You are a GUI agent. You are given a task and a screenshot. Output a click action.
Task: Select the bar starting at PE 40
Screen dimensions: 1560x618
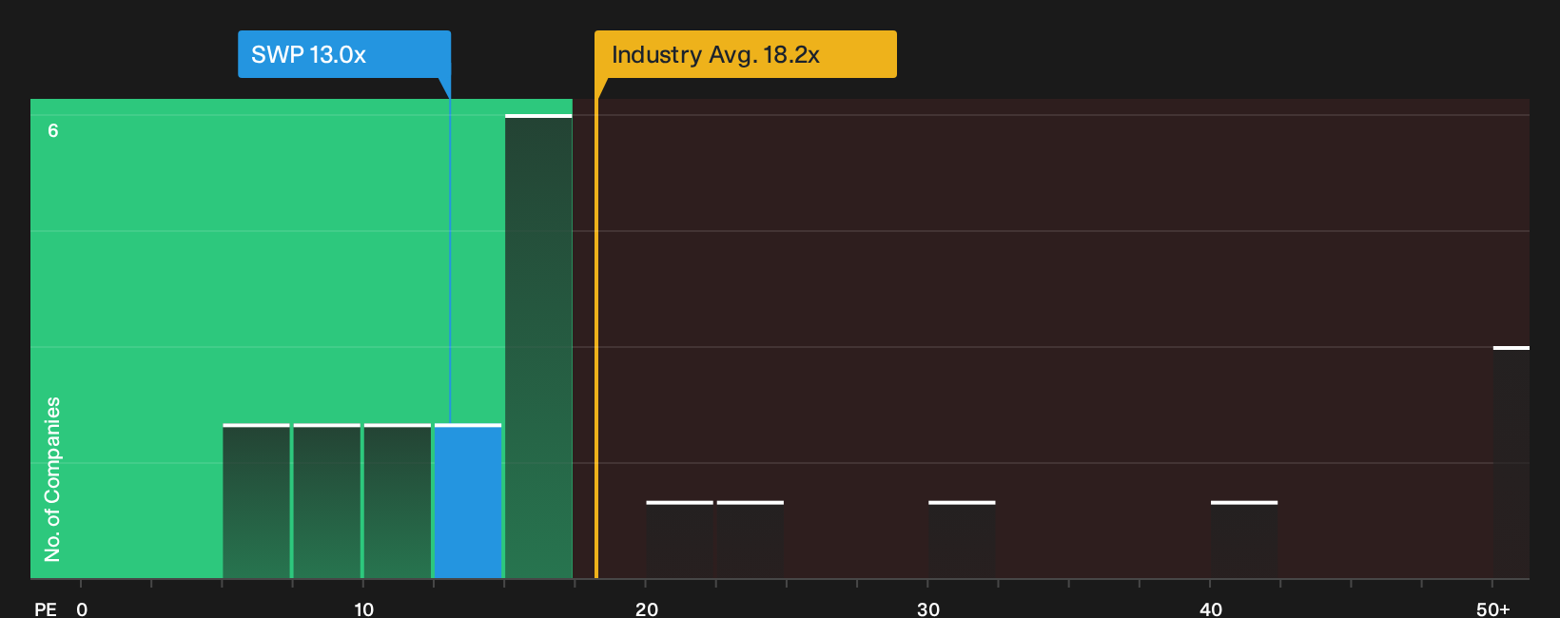[x=1244, y=539]
